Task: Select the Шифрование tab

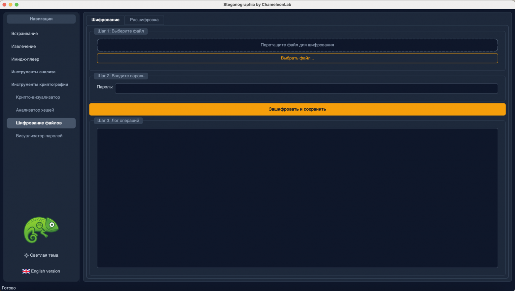Action: click(105, 20)
